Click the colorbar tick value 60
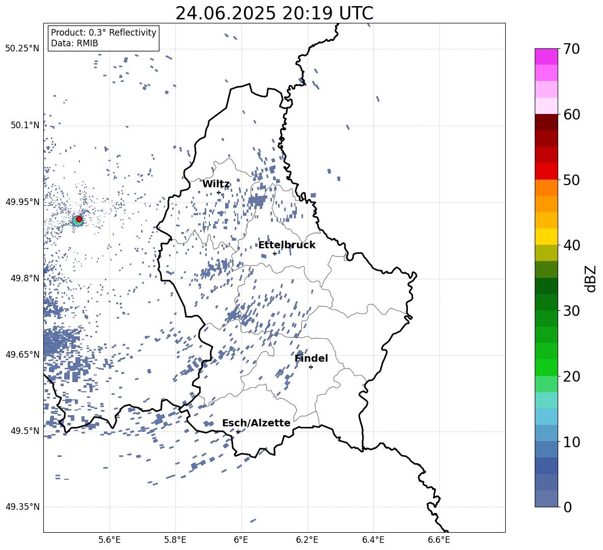The width and height of the screenshot is (603, 550). pyautogui.click(x=571, y=114)
